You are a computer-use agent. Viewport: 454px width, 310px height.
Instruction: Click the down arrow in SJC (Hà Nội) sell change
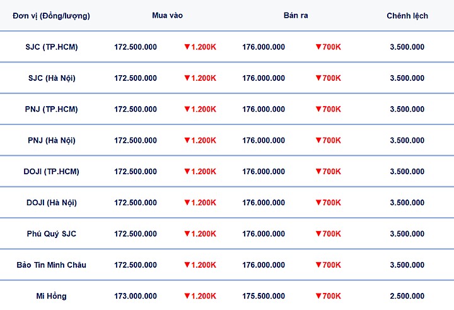tap(318, 78)
